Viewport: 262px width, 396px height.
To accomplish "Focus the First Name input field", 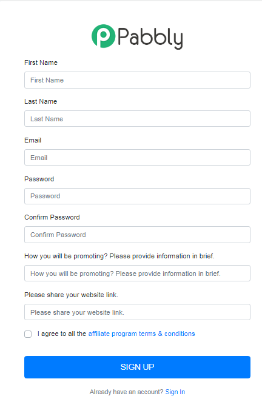I will pos(137,80).
